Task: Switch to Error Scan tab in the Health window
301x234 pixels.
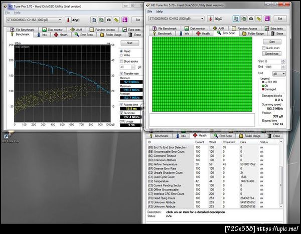Action: click(223, 136)
